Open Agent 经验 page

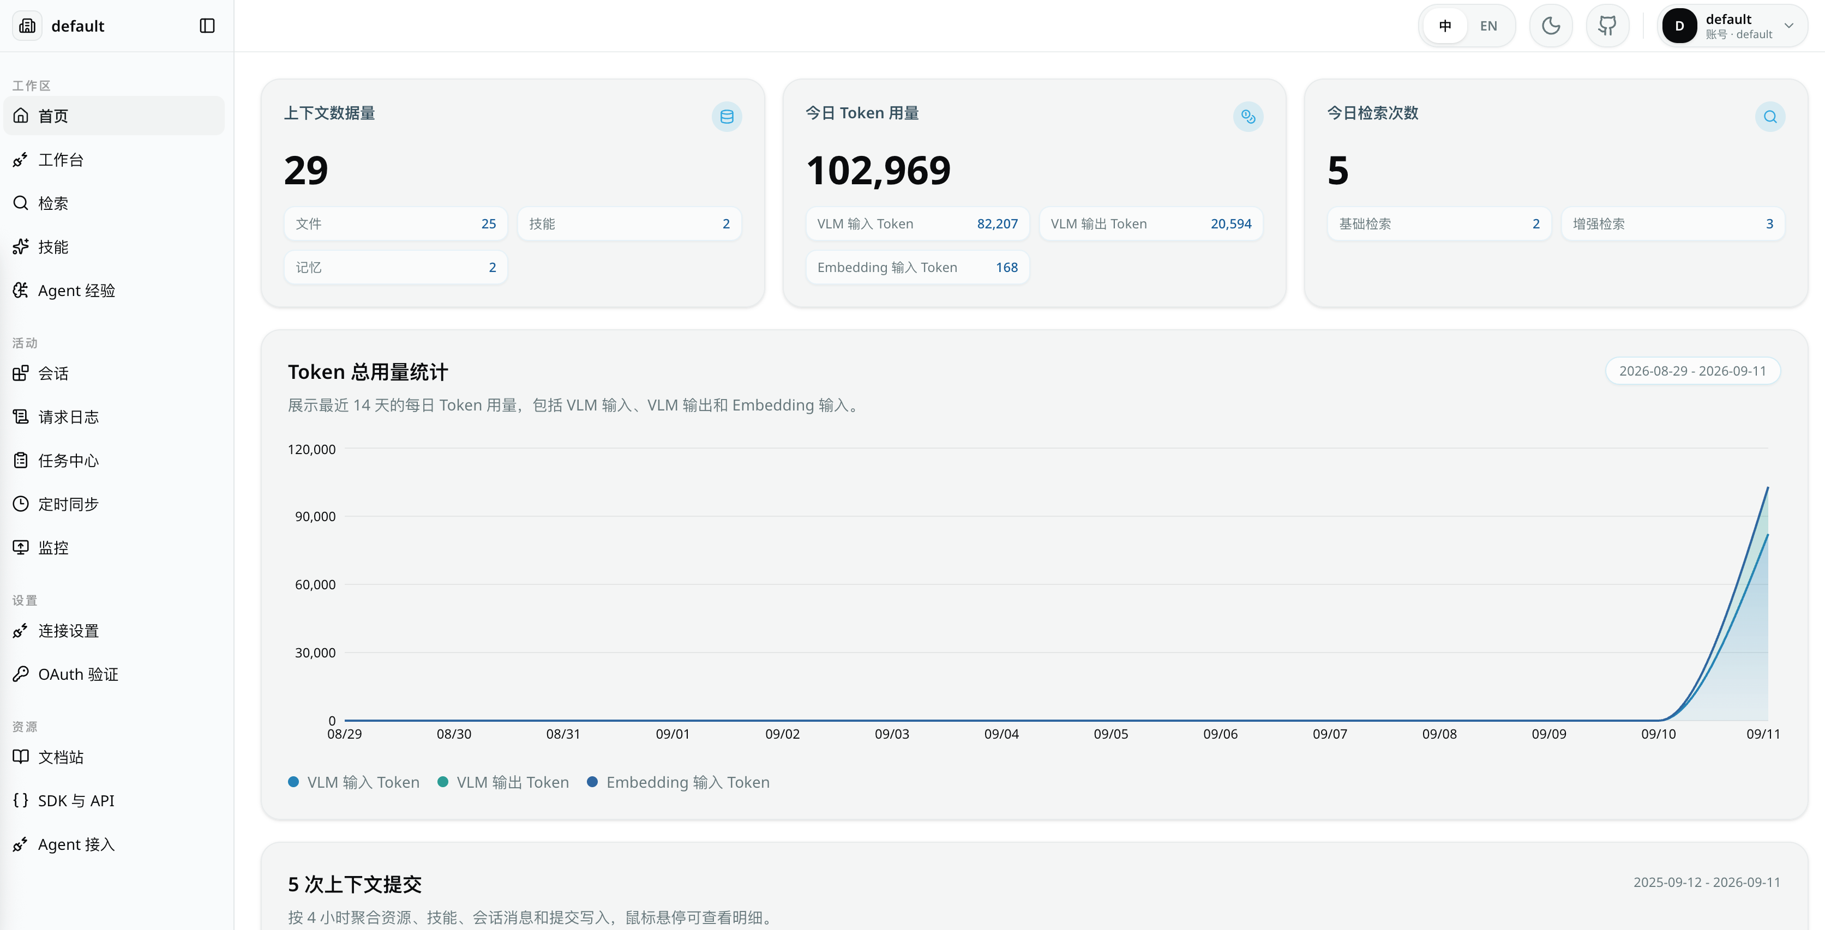pyautogui.click(x=114, y=291)
